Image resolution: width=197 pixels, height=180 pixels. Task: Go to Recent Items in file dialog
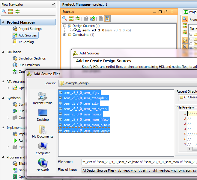coord(43,98)
